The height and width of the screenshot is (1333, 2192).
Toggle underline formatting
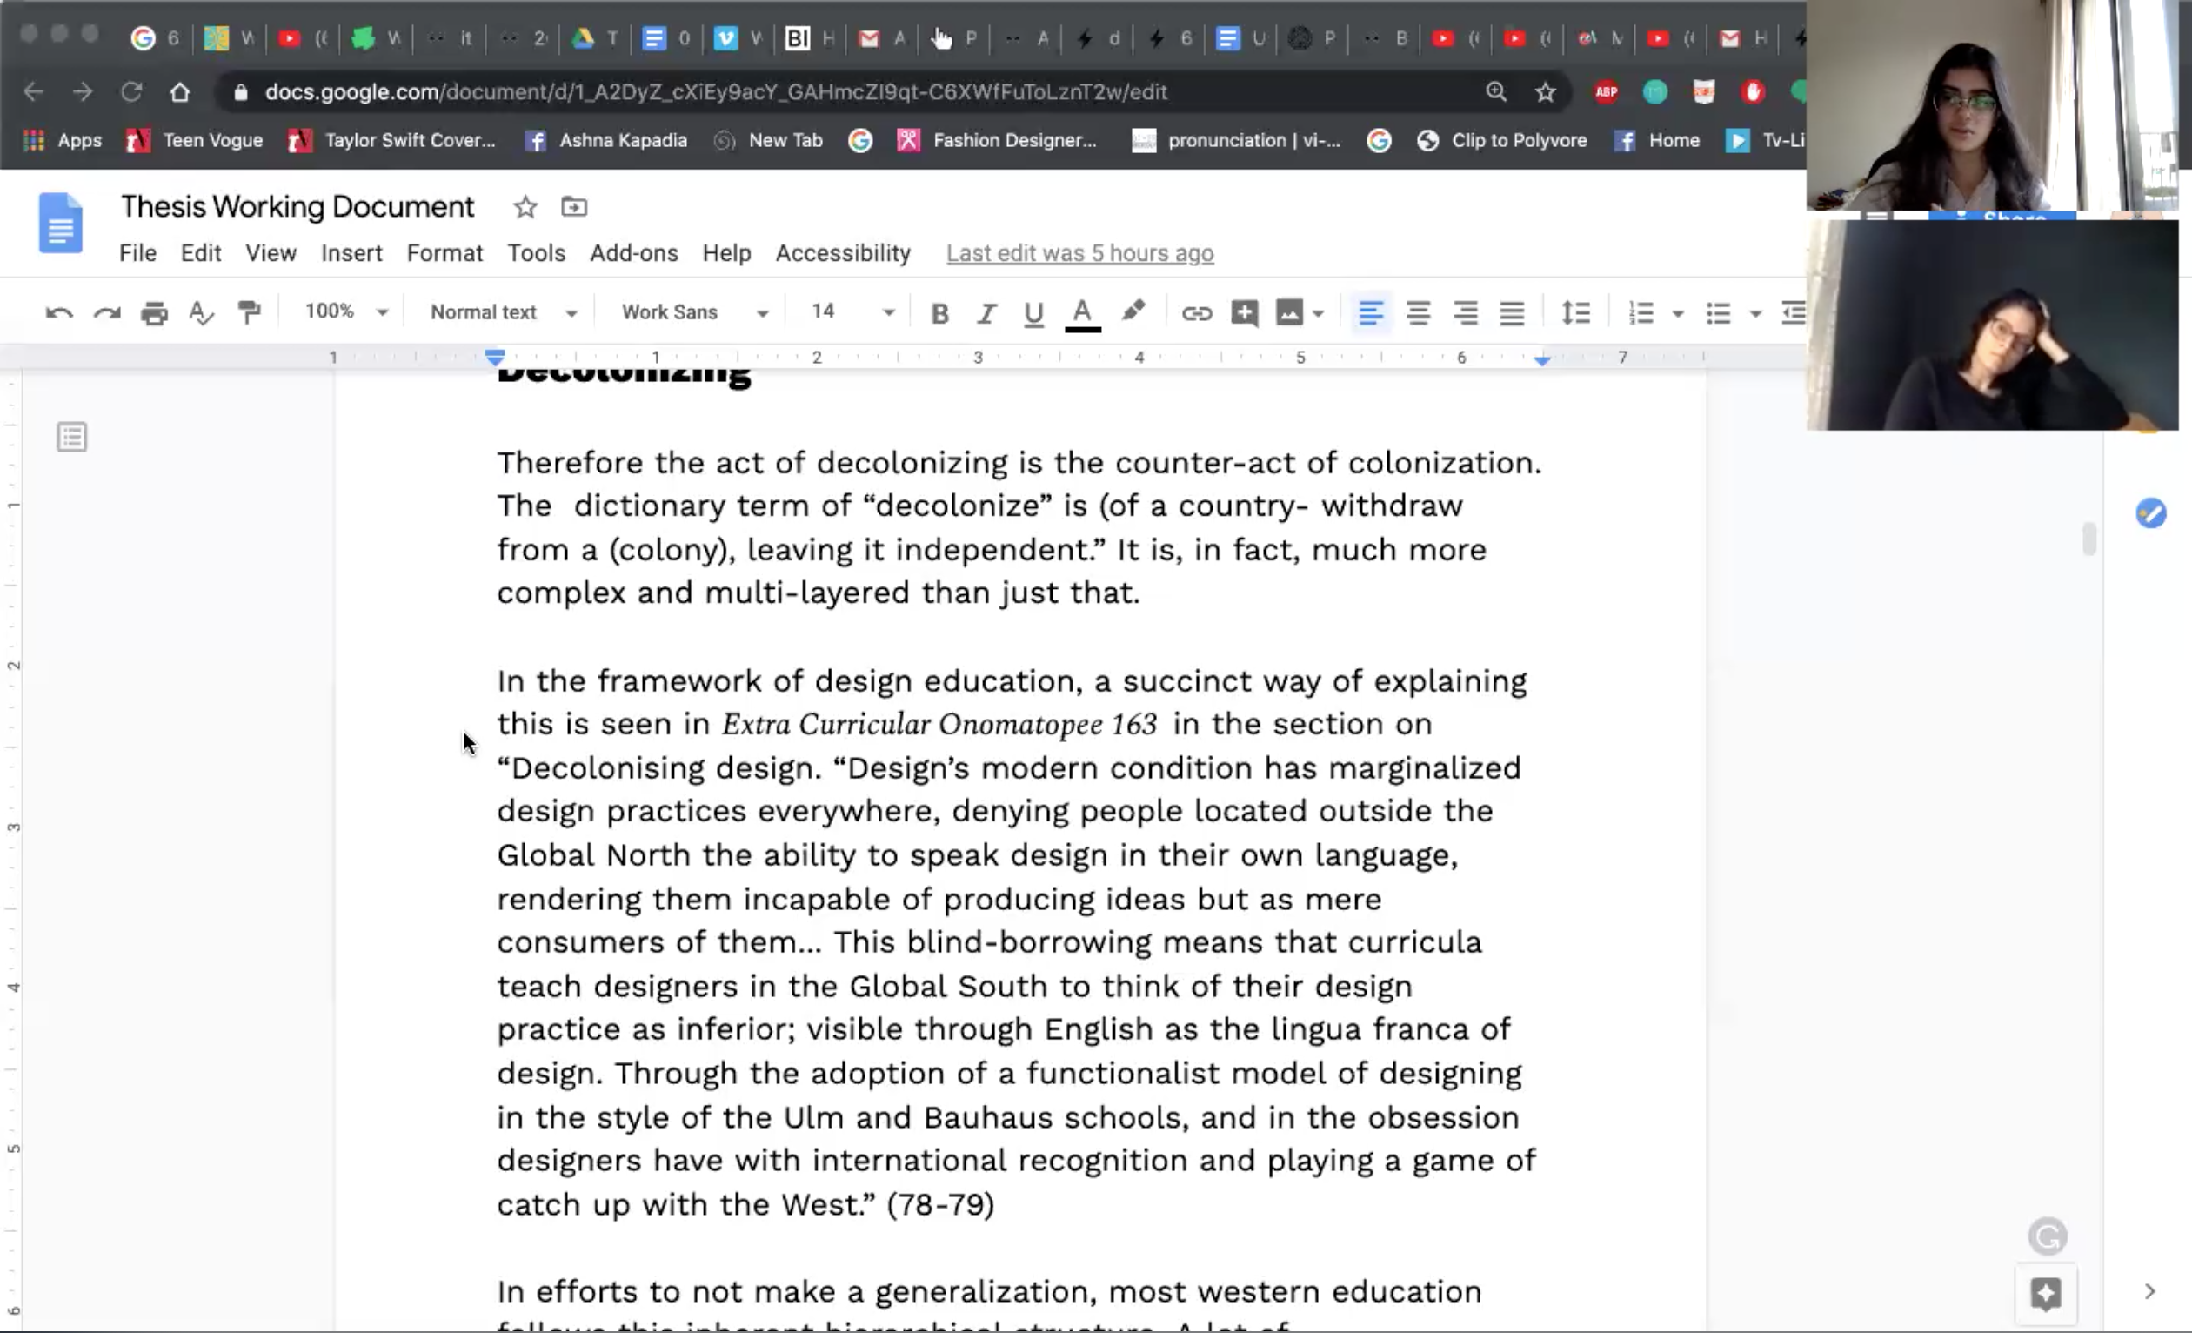click(1033, 313)
